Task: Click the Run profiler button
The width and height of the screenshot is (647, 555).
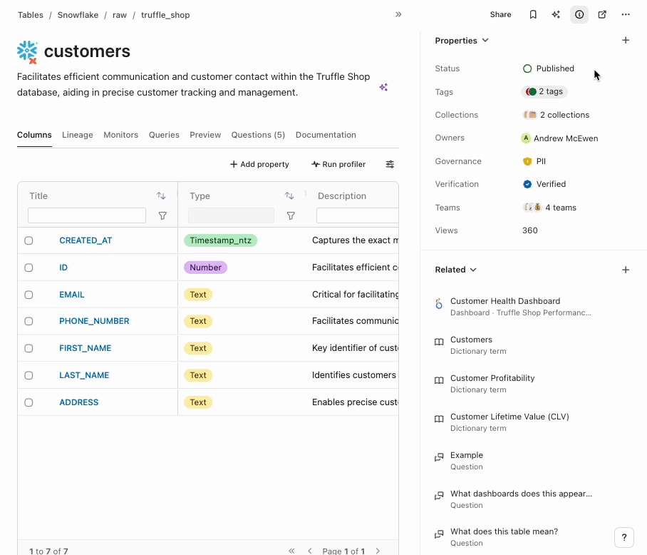Action: coord(338,164)
